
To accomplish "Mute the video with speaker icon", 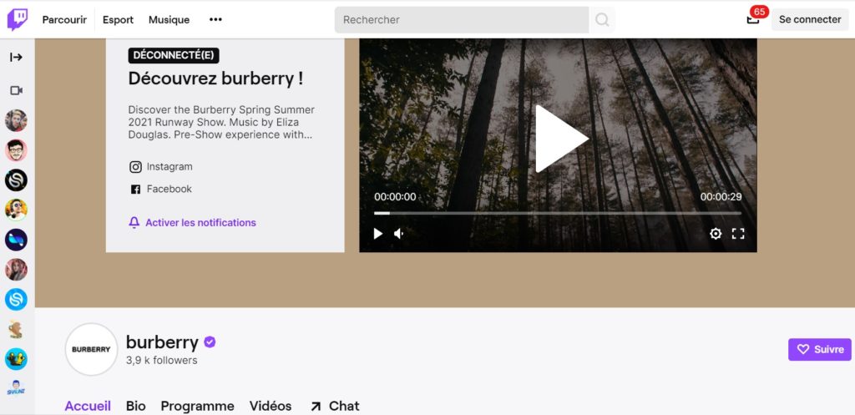I will 399,234.
